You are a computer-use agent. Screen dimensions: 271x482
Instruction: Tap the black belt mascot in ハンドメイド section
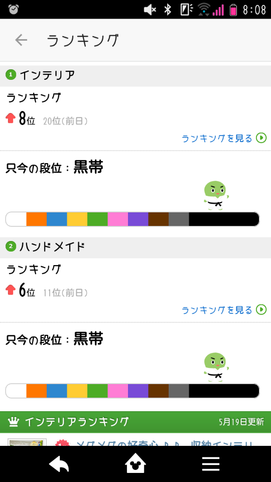pos(216,367)
